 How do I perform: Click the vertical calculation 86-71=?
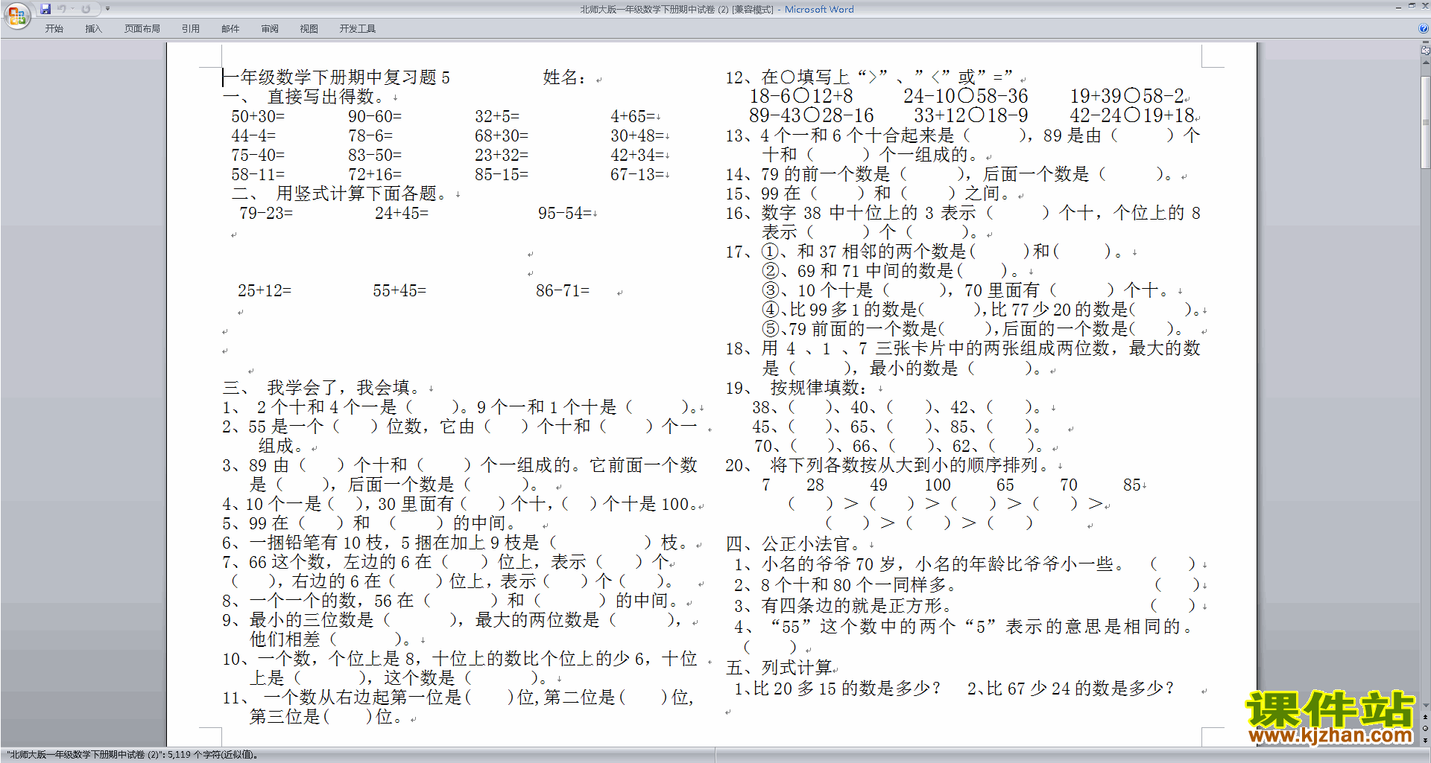pos(563,291)
